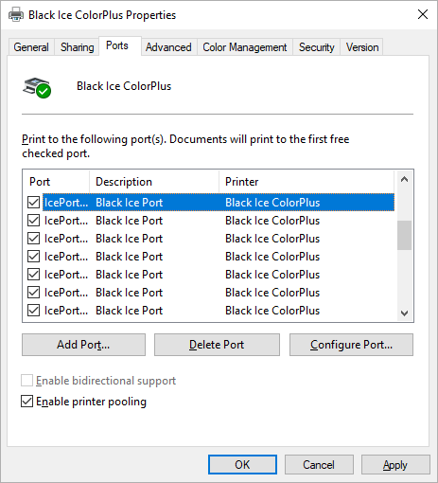This screenshot has height=483, width=438.
Task: Confirm with the OK button
Action: [x=242, y=465]
